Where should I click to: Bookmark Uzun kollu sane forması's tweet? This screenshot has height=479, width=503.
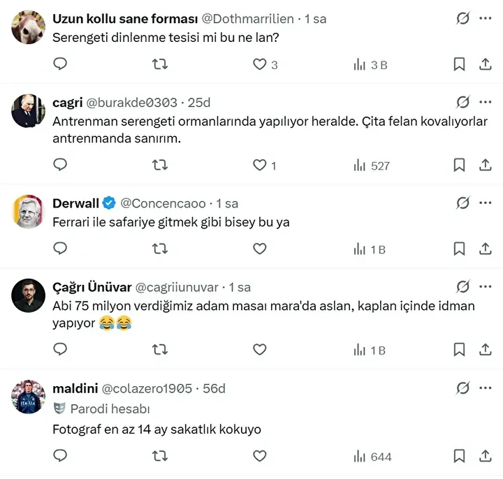[x=459, y=64]
